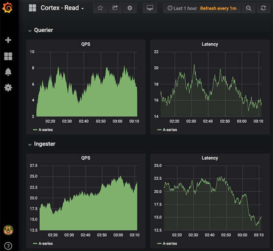273x251 pixels.
Task: Collapse the Ingester row
Action: (x=41, y=144)
